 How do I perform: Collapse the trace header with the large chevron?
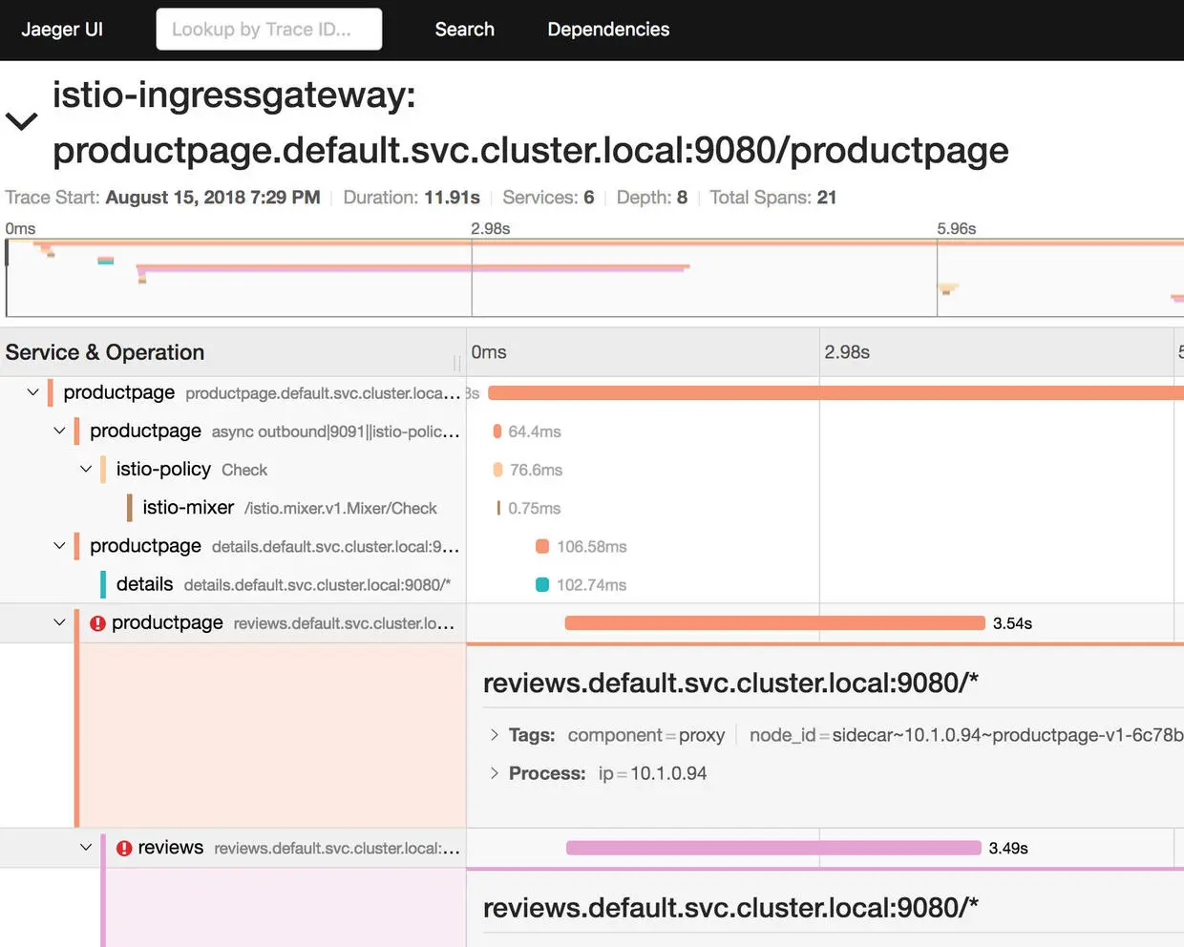click(x=21, y=121)
